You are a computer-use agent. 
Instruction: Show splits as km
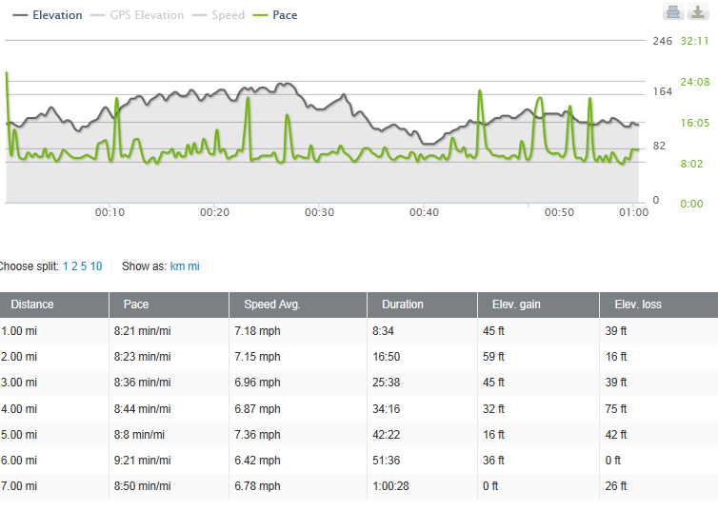(177, 266)
